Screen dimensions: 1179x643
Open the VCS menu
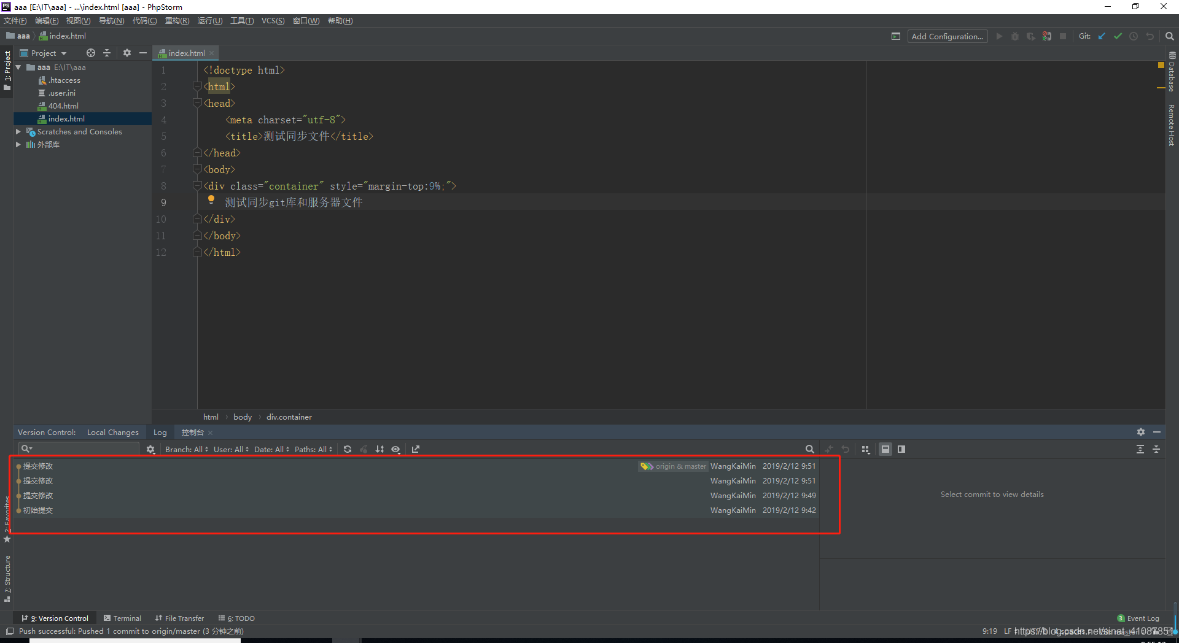tap(273, 21)
